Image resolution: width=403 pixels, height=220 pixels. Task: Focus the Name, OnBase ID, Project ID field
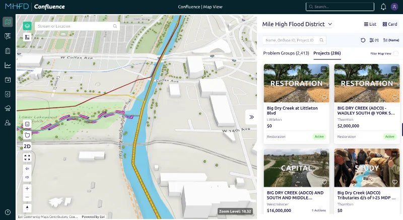coord(294,40)
